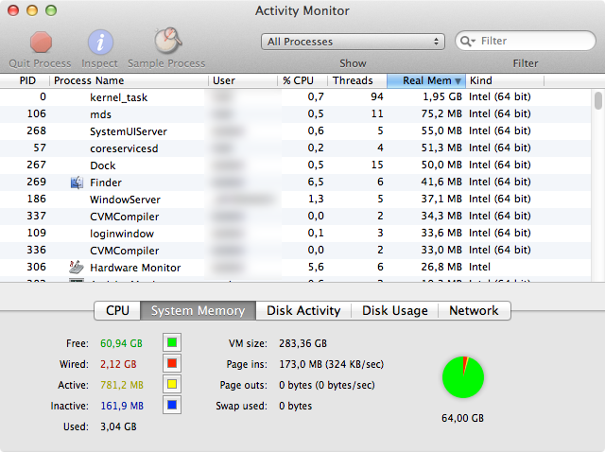The image size is (605, 452).
Task: Click the red Wired memory color swatch
Action: pyautogui.click(x=172, y=364)
